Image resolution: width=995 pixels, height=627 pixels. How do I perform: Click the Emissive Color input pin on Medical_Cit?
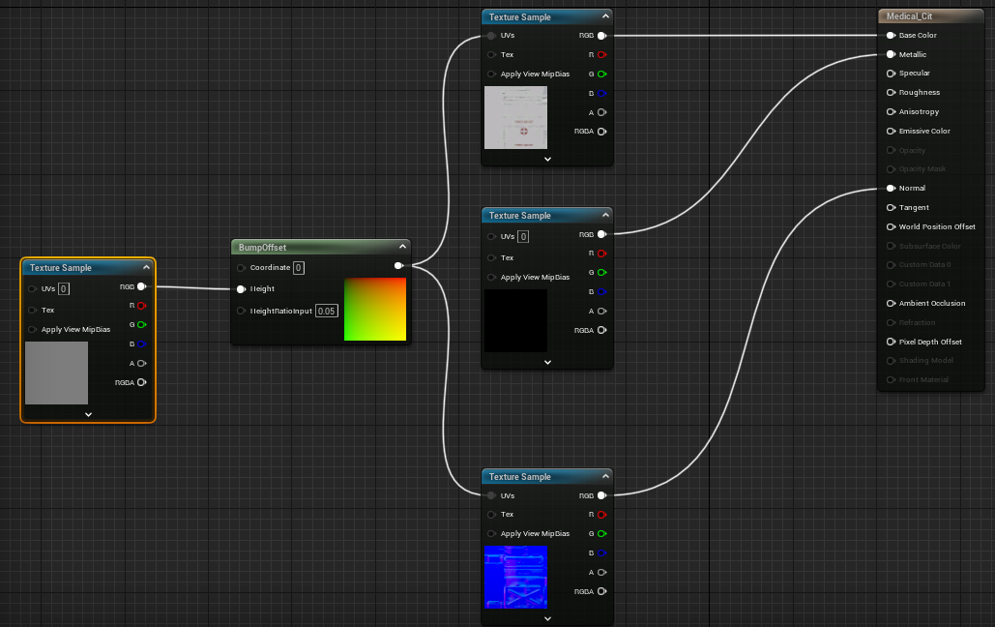pyautogui.click(x=891, y=131)
